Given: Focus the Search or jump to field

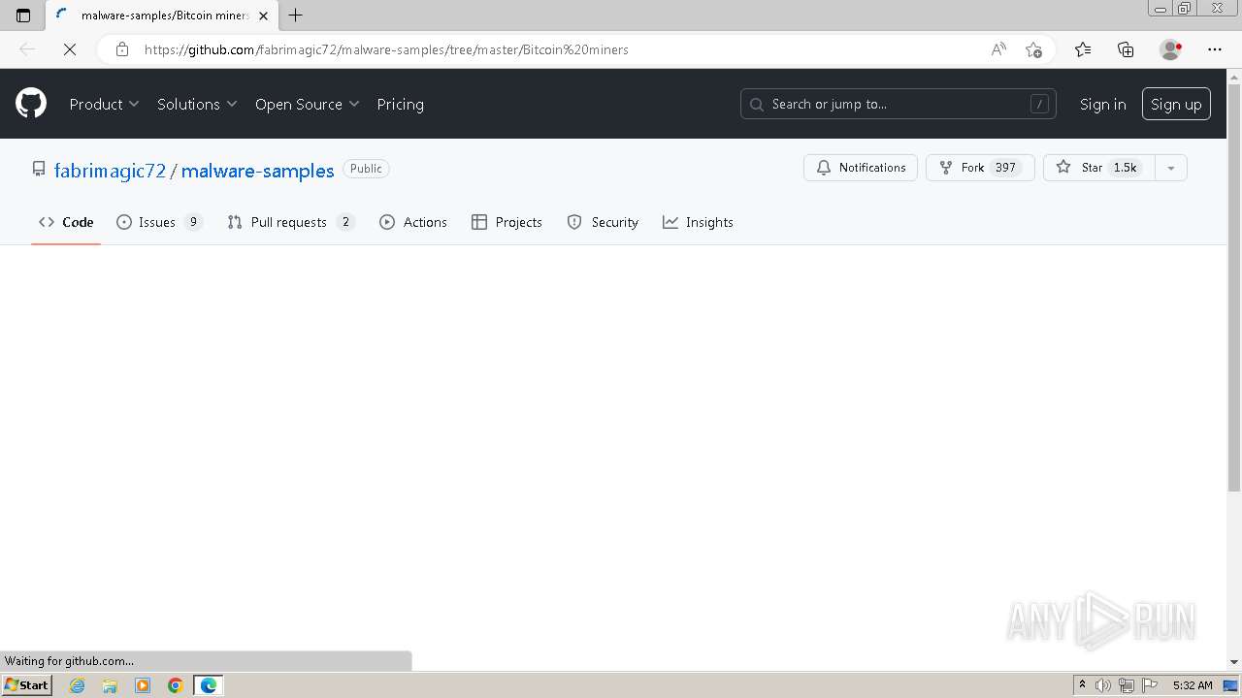Looking at the screenshot, I should tap(898, 104).
